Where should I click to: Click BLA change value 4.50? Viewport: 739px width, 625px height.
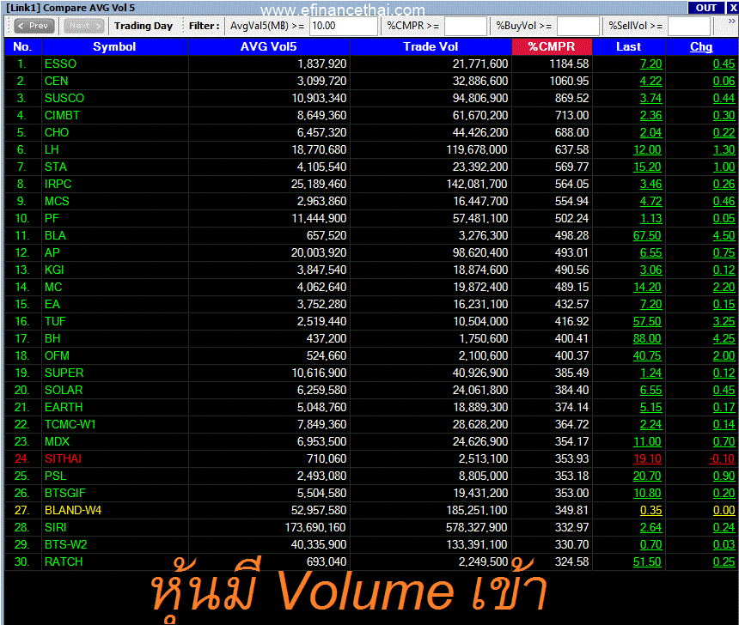coord(724,235)
